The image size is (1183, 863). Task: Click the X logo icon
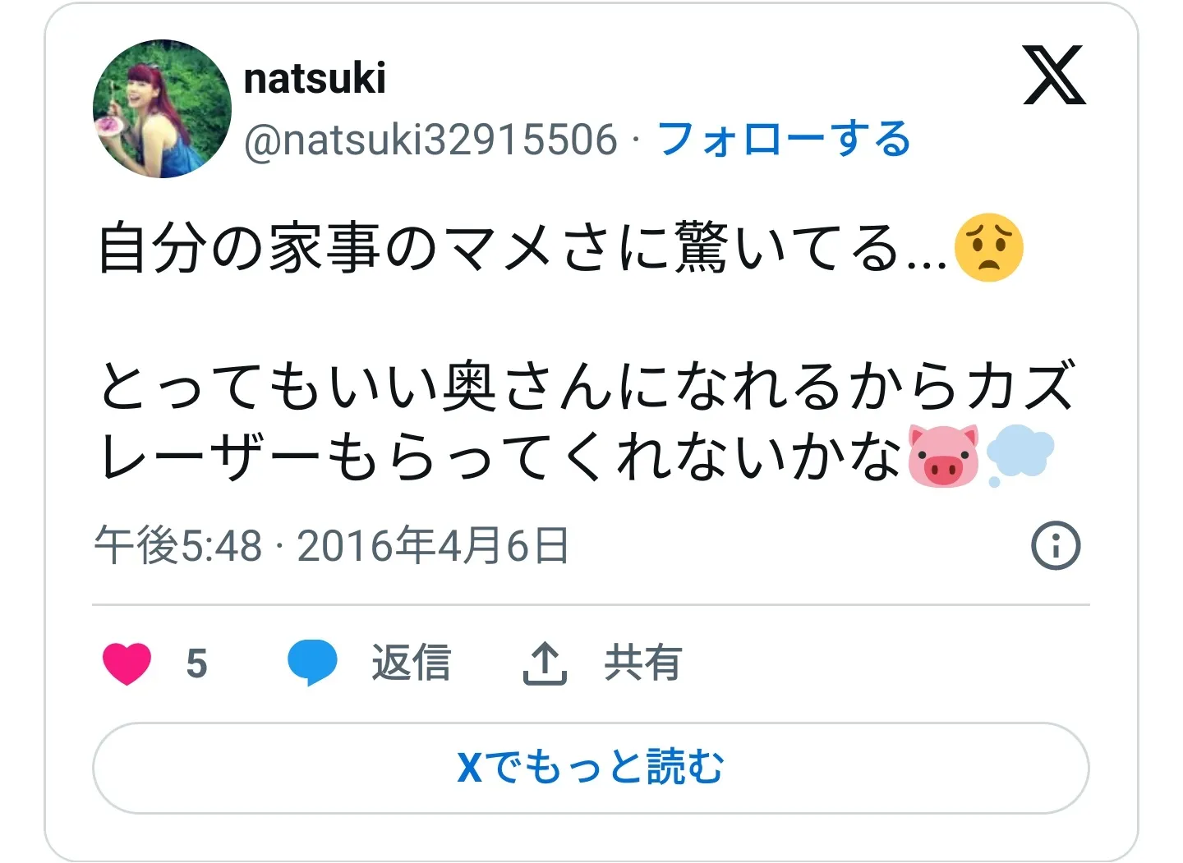click(1054, 76)
